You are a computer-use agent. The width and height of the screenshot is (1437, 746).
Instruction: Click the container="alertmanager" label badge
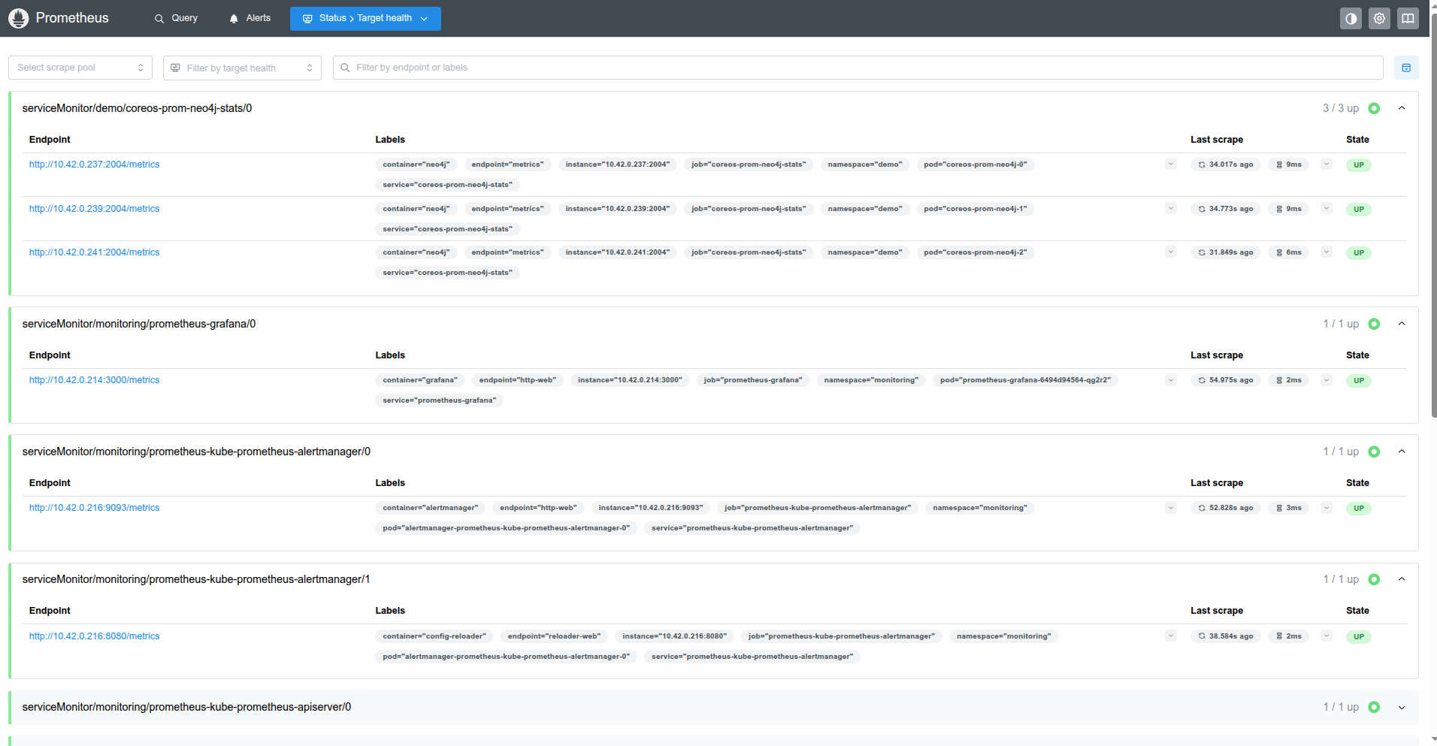(431, 508)
